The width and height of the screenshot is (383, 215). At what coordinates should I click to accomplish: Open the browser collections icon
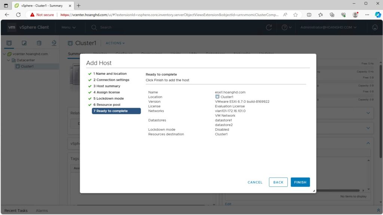point(332,15)
